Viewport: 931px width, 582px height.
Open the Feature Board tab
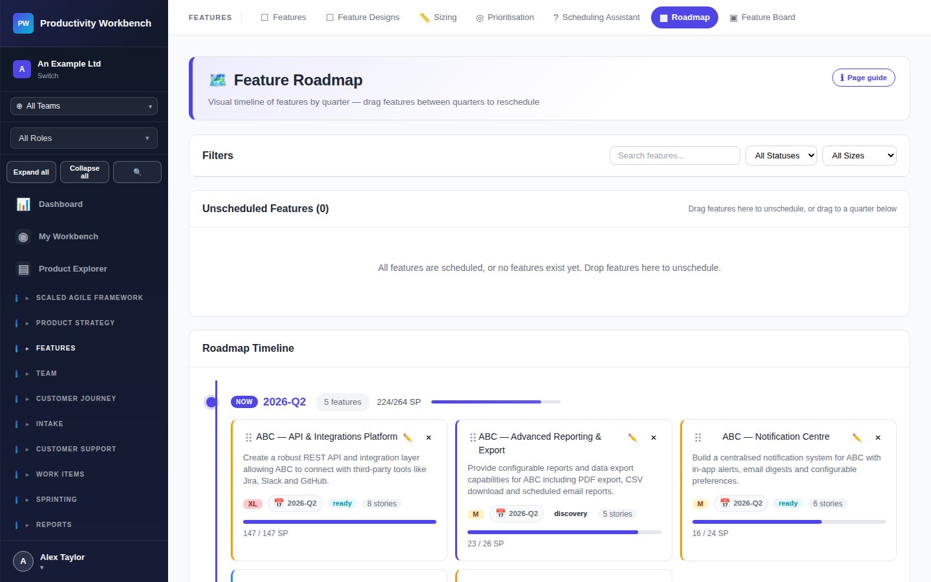pyautogui.click(x=762, y=17)
